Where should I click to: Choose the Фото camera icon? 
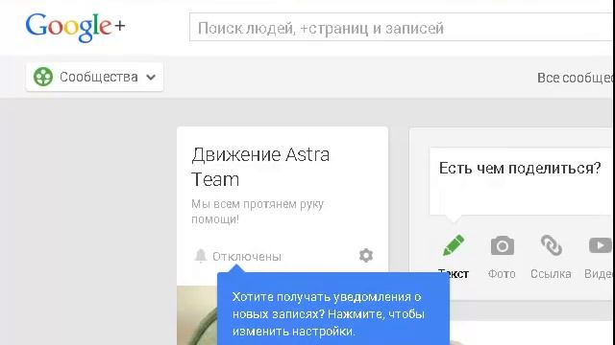pos(502,246)
